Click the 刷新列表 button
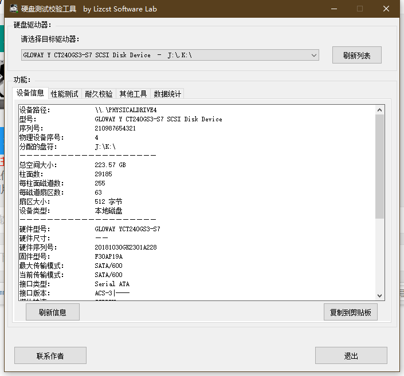Image resolution: width=404 pixels, height=376 pixels. point(356,55)
